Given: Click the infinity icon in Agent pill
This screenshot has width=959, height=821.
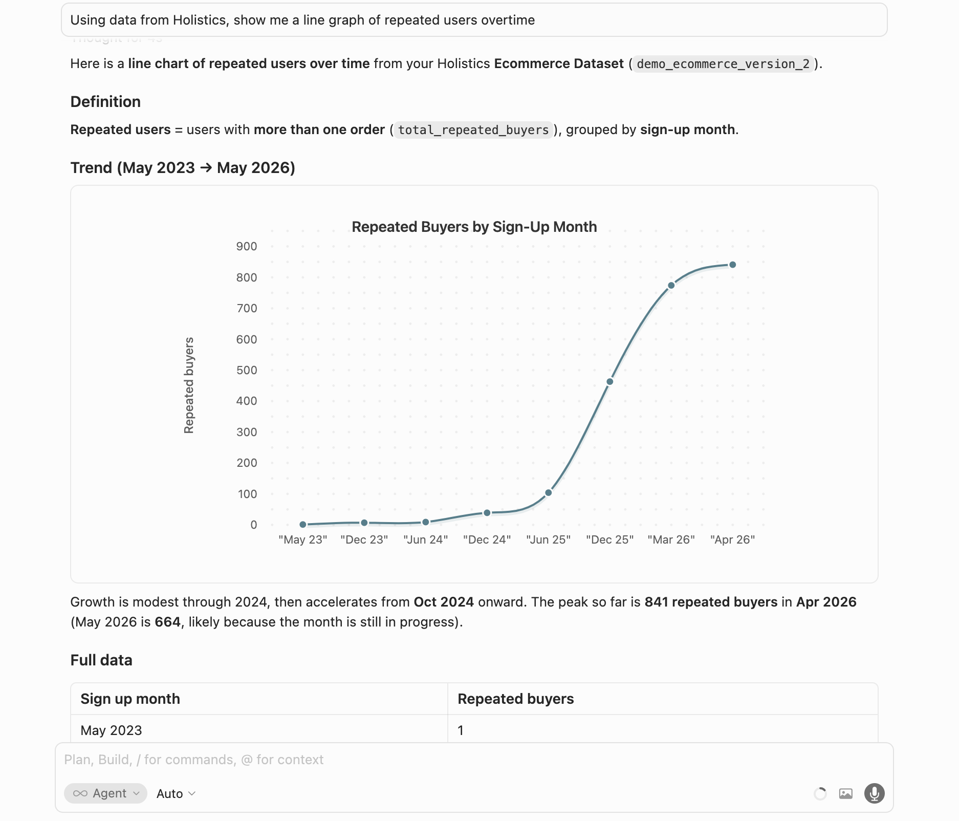Looking at the screenshot, I should pyautogui.click(x=80, y=793).
